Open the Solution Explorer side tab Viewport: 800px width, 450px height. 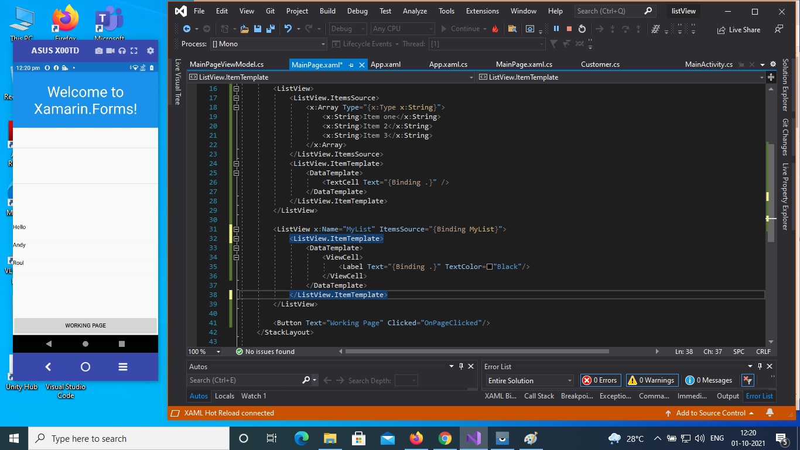click(x=785, y=85)
